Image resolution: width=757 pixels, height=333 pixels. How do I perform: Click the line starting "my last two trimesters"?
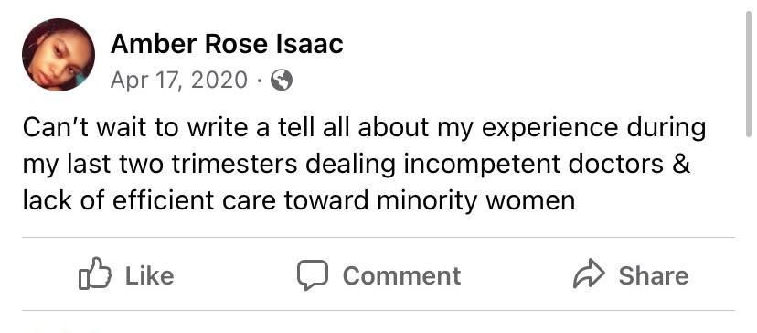pos(357,165)
